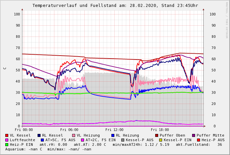230x155 pixels.
Task: Select the Fri 18:00 time axis label
Action: 160,130
